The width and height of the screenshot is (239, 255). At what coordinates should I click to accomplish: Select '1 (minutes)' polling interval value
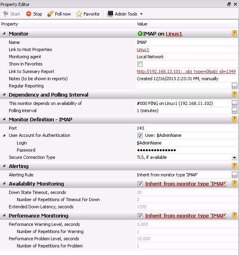pyautogui.click(x=147, y=111)
